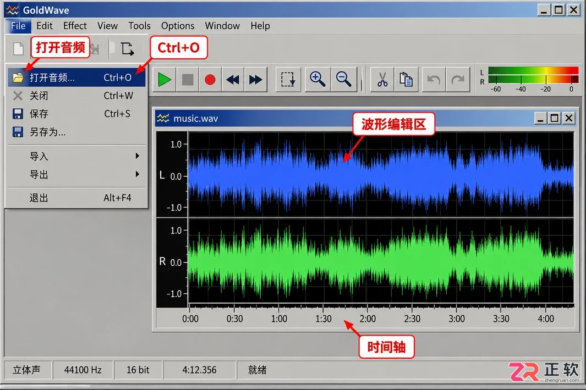
Task: Click the GoldWave app icon in title bar
Action: (12, 10)
